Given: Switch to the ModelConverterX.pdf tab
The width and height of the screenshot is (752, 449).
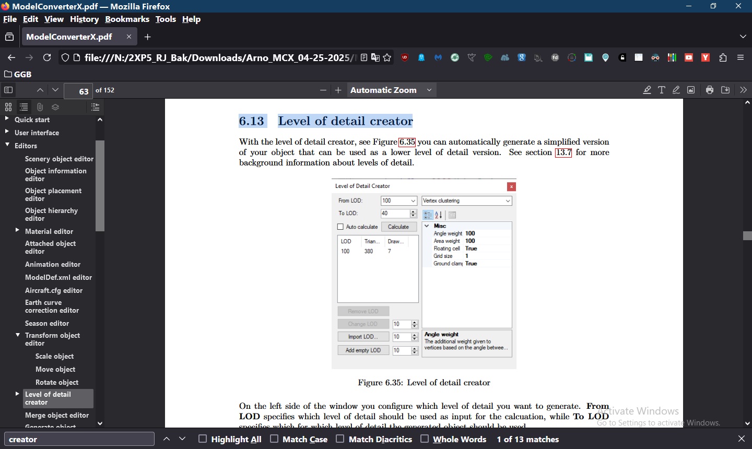Looking at the screenshot, I should (68, 37).
